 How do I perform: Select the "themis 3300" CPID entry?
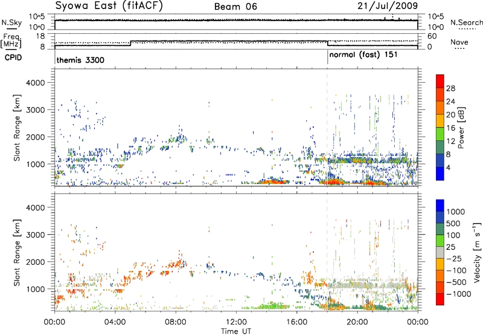coord(80,60)
